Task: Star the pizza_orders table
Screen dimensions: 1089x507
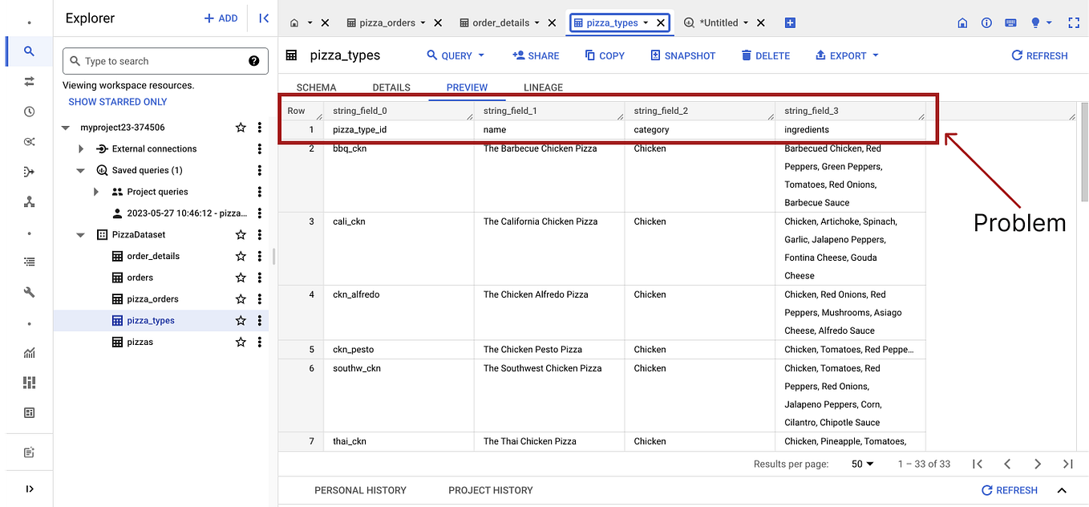Action: coord(240,298)
